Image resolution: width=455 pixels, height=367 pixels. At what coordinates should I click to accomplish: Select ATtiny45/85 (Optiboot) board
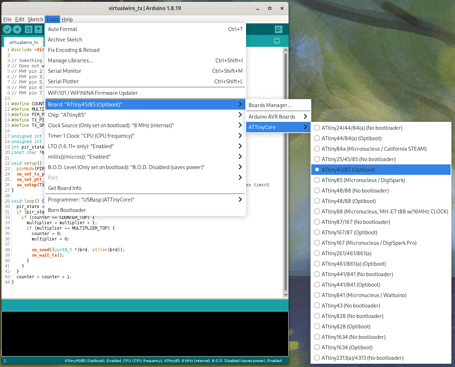click(x=381, y=170)
